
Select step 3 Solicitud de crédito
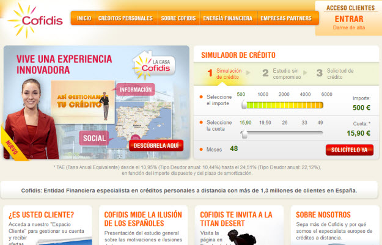(335, 74)
